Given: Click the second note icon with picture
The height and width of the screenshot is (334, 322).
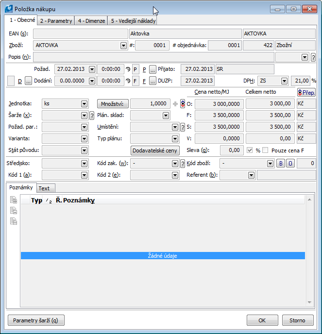Looking at the screenshot, I should pyautogui.click(x=14, y=211).
